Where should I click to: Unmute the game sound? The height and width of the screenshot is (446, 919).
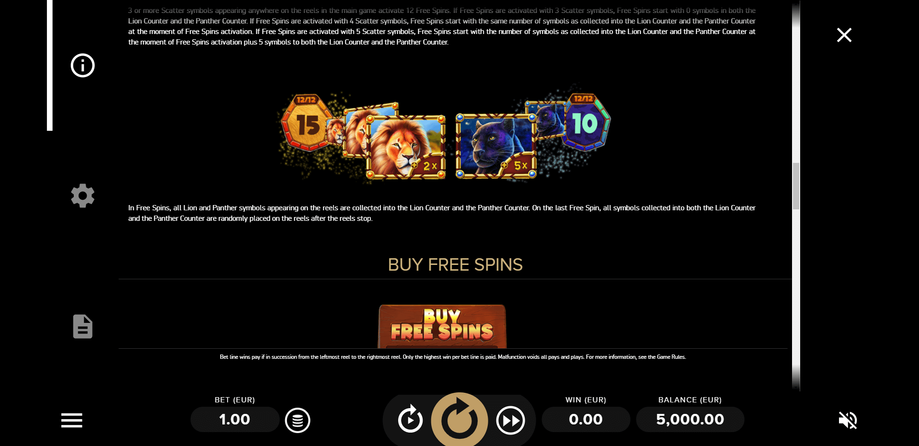click(x=848, y=420)
